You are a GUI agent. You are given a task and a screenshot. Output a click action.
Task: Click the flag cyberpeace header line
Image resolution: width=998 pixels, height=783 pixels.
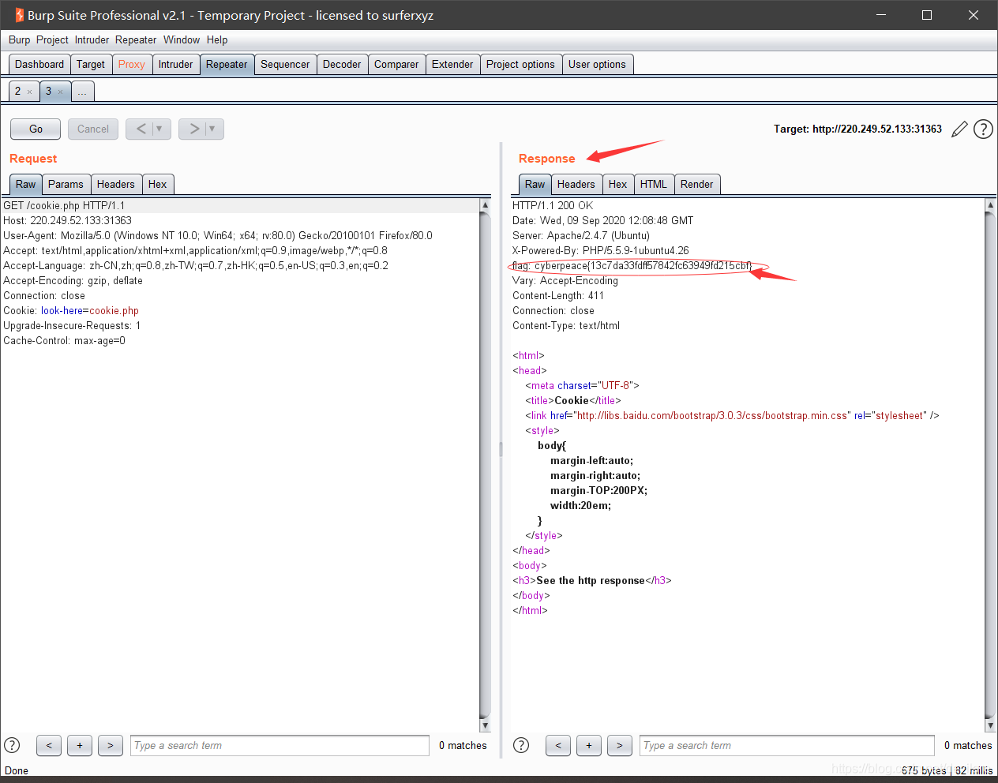click(632, 266)
